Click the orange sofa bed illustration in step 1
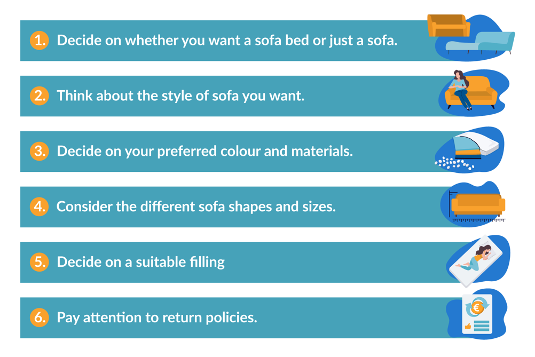The image size is (535, 357). [x=449, y=26]
